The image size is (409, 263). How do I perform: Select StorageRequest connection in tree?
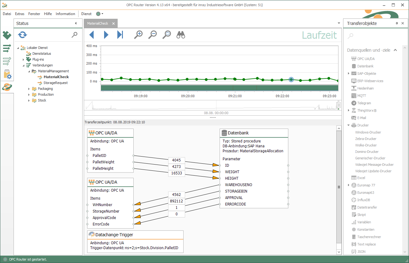(x=55, y=83)
